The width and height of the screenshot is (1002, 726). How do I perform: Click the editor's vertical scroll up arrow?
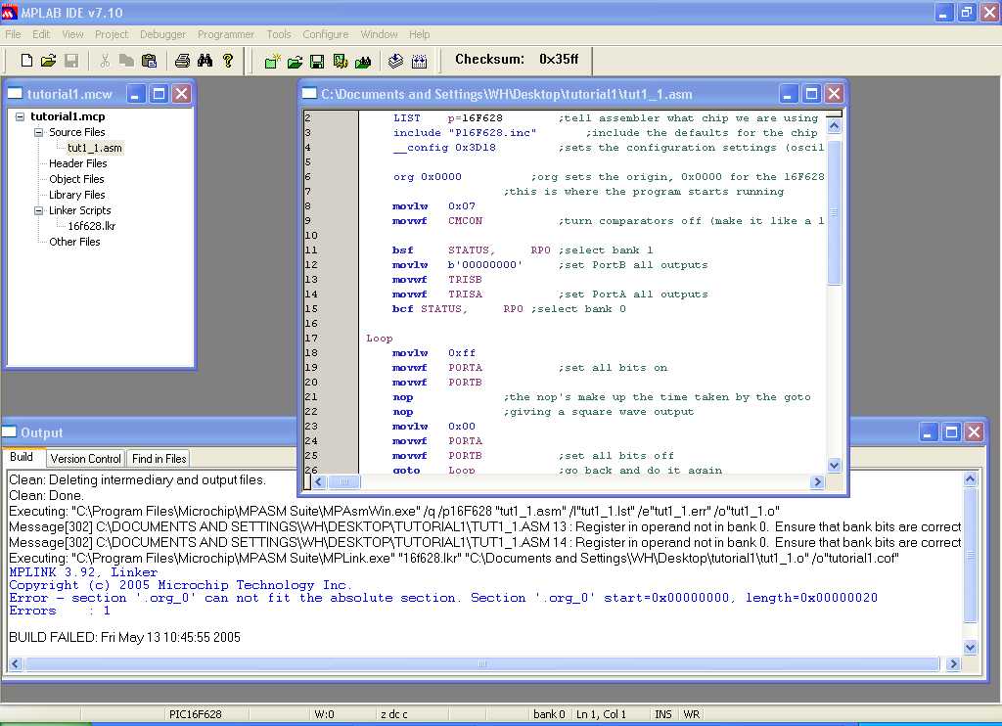pyautogui.click(x=834, y=126)
